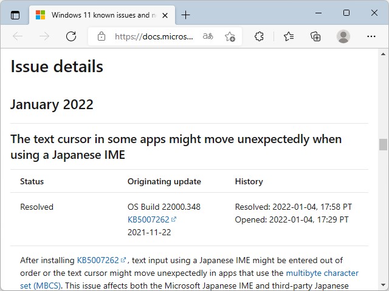Maximize the browser window
The height and width of the screenshot is (291, 389).
tap(346, 13)
